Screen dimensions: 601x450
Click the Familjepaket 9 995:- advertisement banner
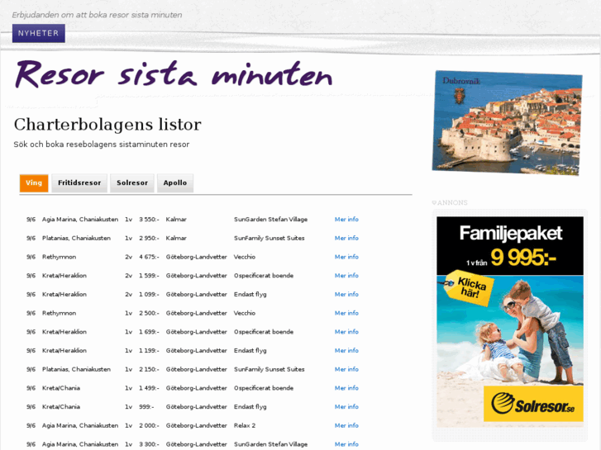tap(510, 322)
